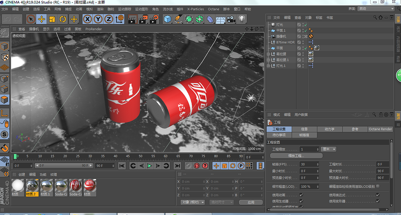
Task: Toggle the green check of 灯光 object
Action: (x=306, y=25)
